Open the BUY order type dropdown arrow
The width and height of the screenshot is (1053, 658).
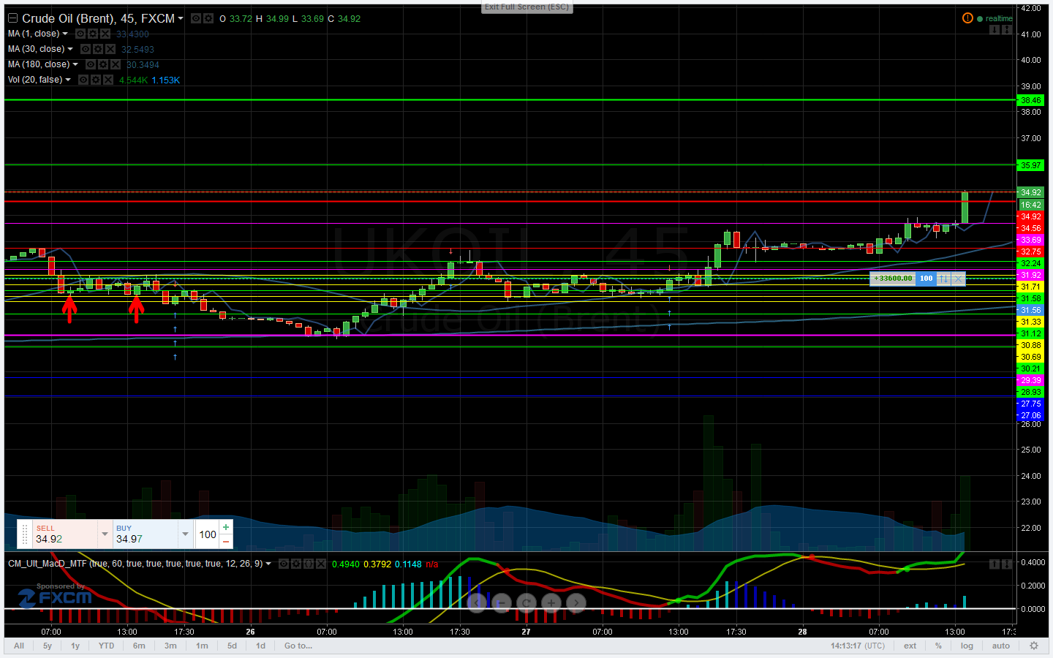pos(185,534)
